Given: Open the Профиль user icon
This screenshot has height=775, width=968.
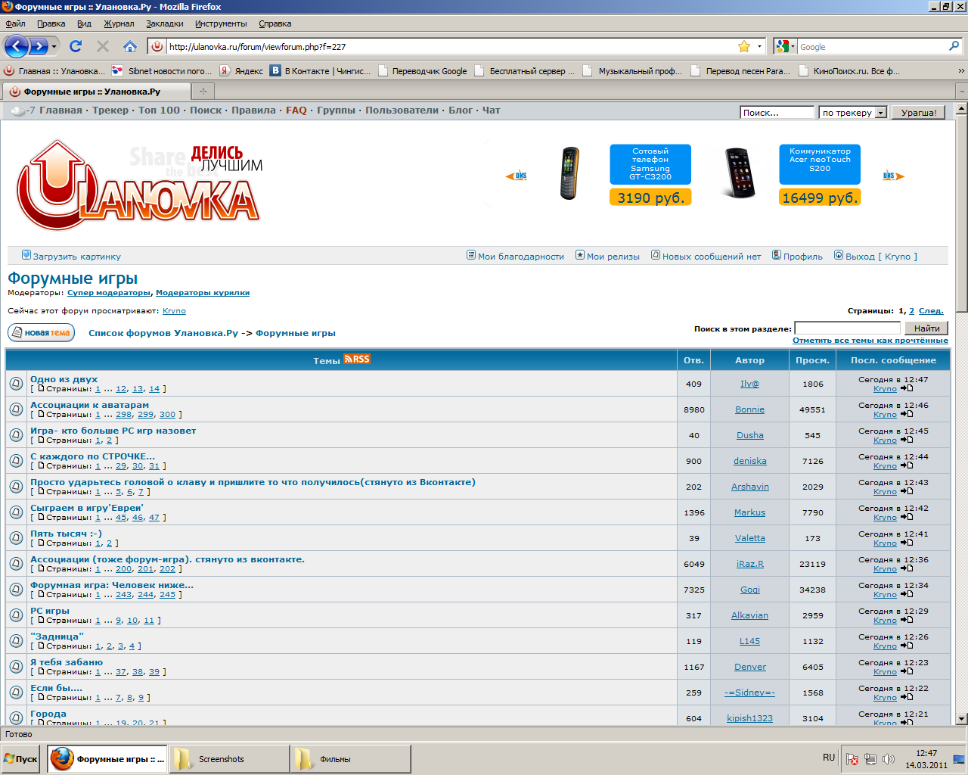Looking at the screenshot, I should click(775, 256).
